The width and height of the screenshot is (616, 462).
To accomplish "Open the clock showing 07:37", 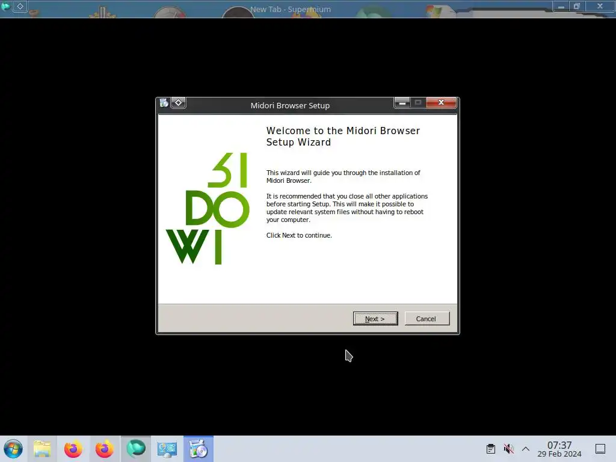I will pos(559,449).
